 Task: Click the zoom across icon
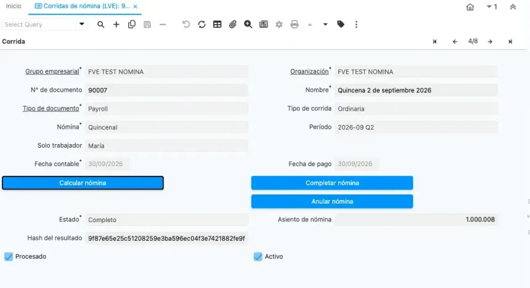[x=248, y=25]
